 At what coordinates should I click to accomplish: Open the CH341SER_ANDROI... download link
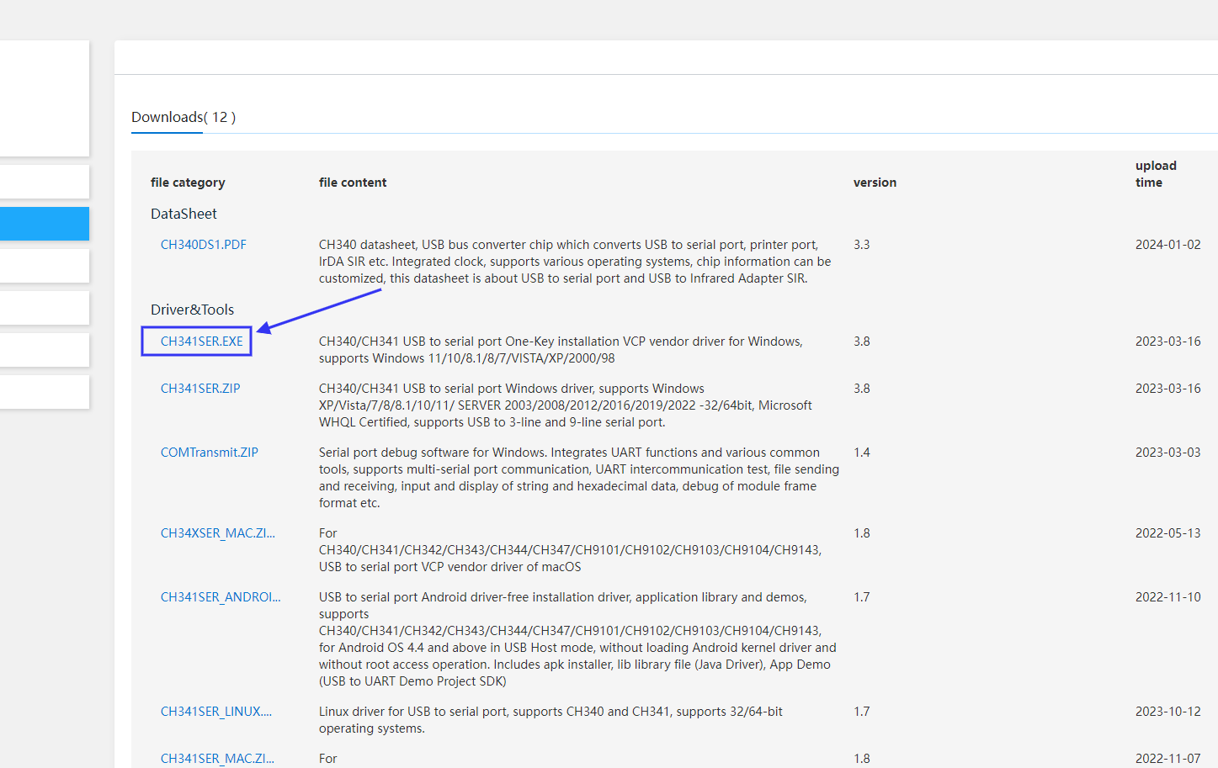point(220,597)
